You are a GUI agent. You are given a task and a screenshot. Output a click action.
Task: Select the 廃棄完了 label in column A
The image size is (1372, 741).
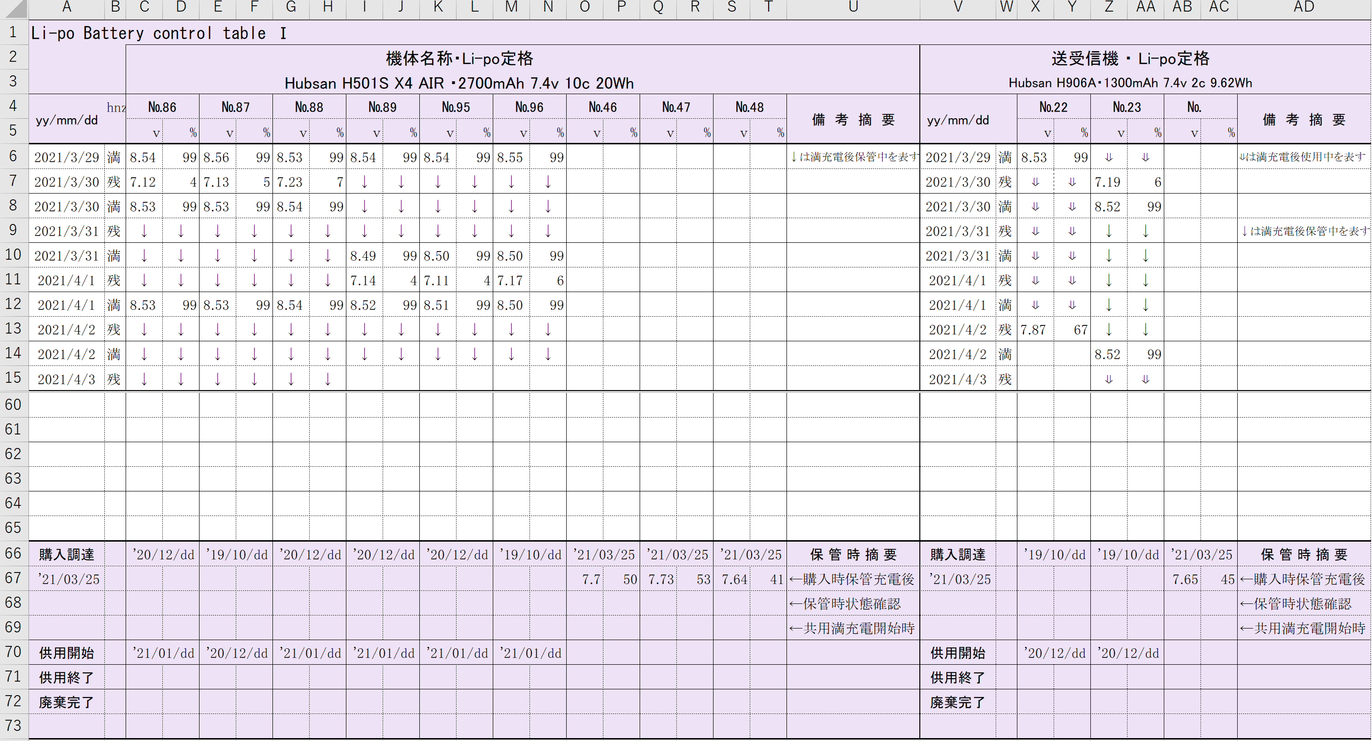click(67, 702)
